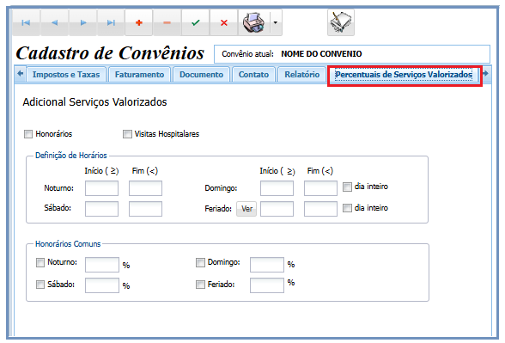Open the Faturamento tab
Screen dimensions: 505x343
[x=139, y=75]
